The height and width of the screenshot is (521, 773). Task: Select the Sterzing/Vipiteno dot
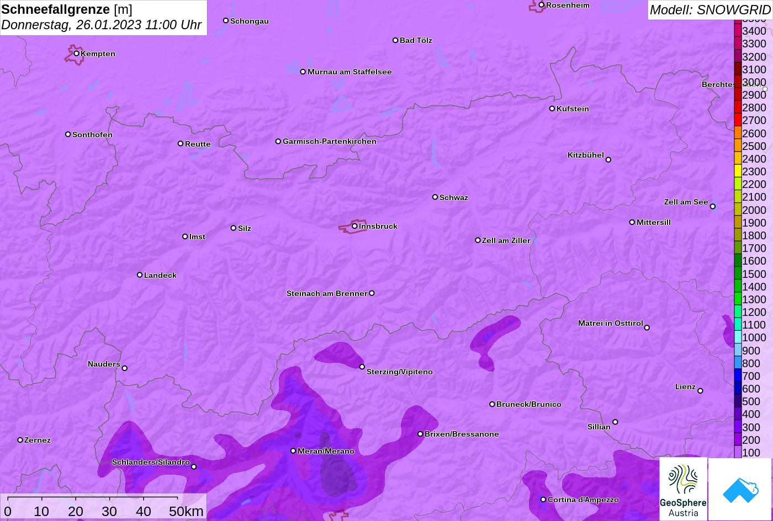(x=362, y=367)
